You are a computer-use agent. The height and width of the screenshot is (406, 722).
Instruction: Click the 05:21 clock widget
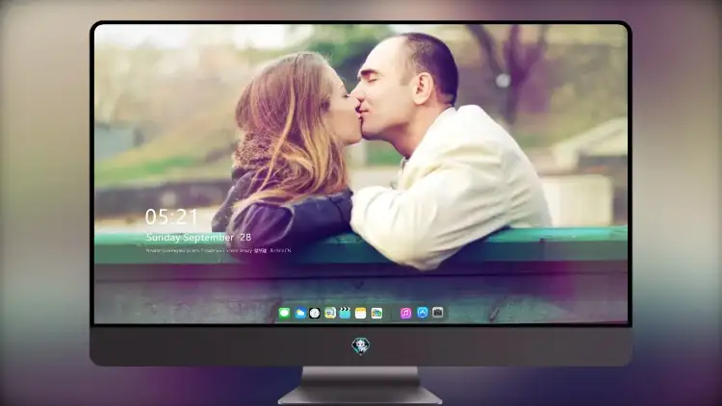(x=171, y=216)
